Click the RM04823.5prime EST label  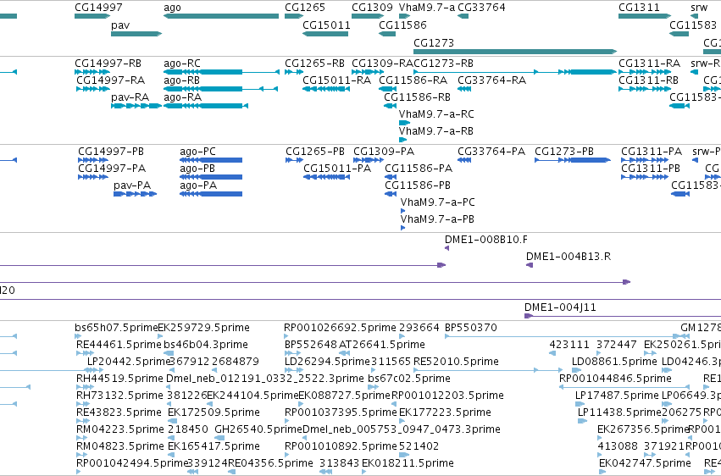pos(119,447)
